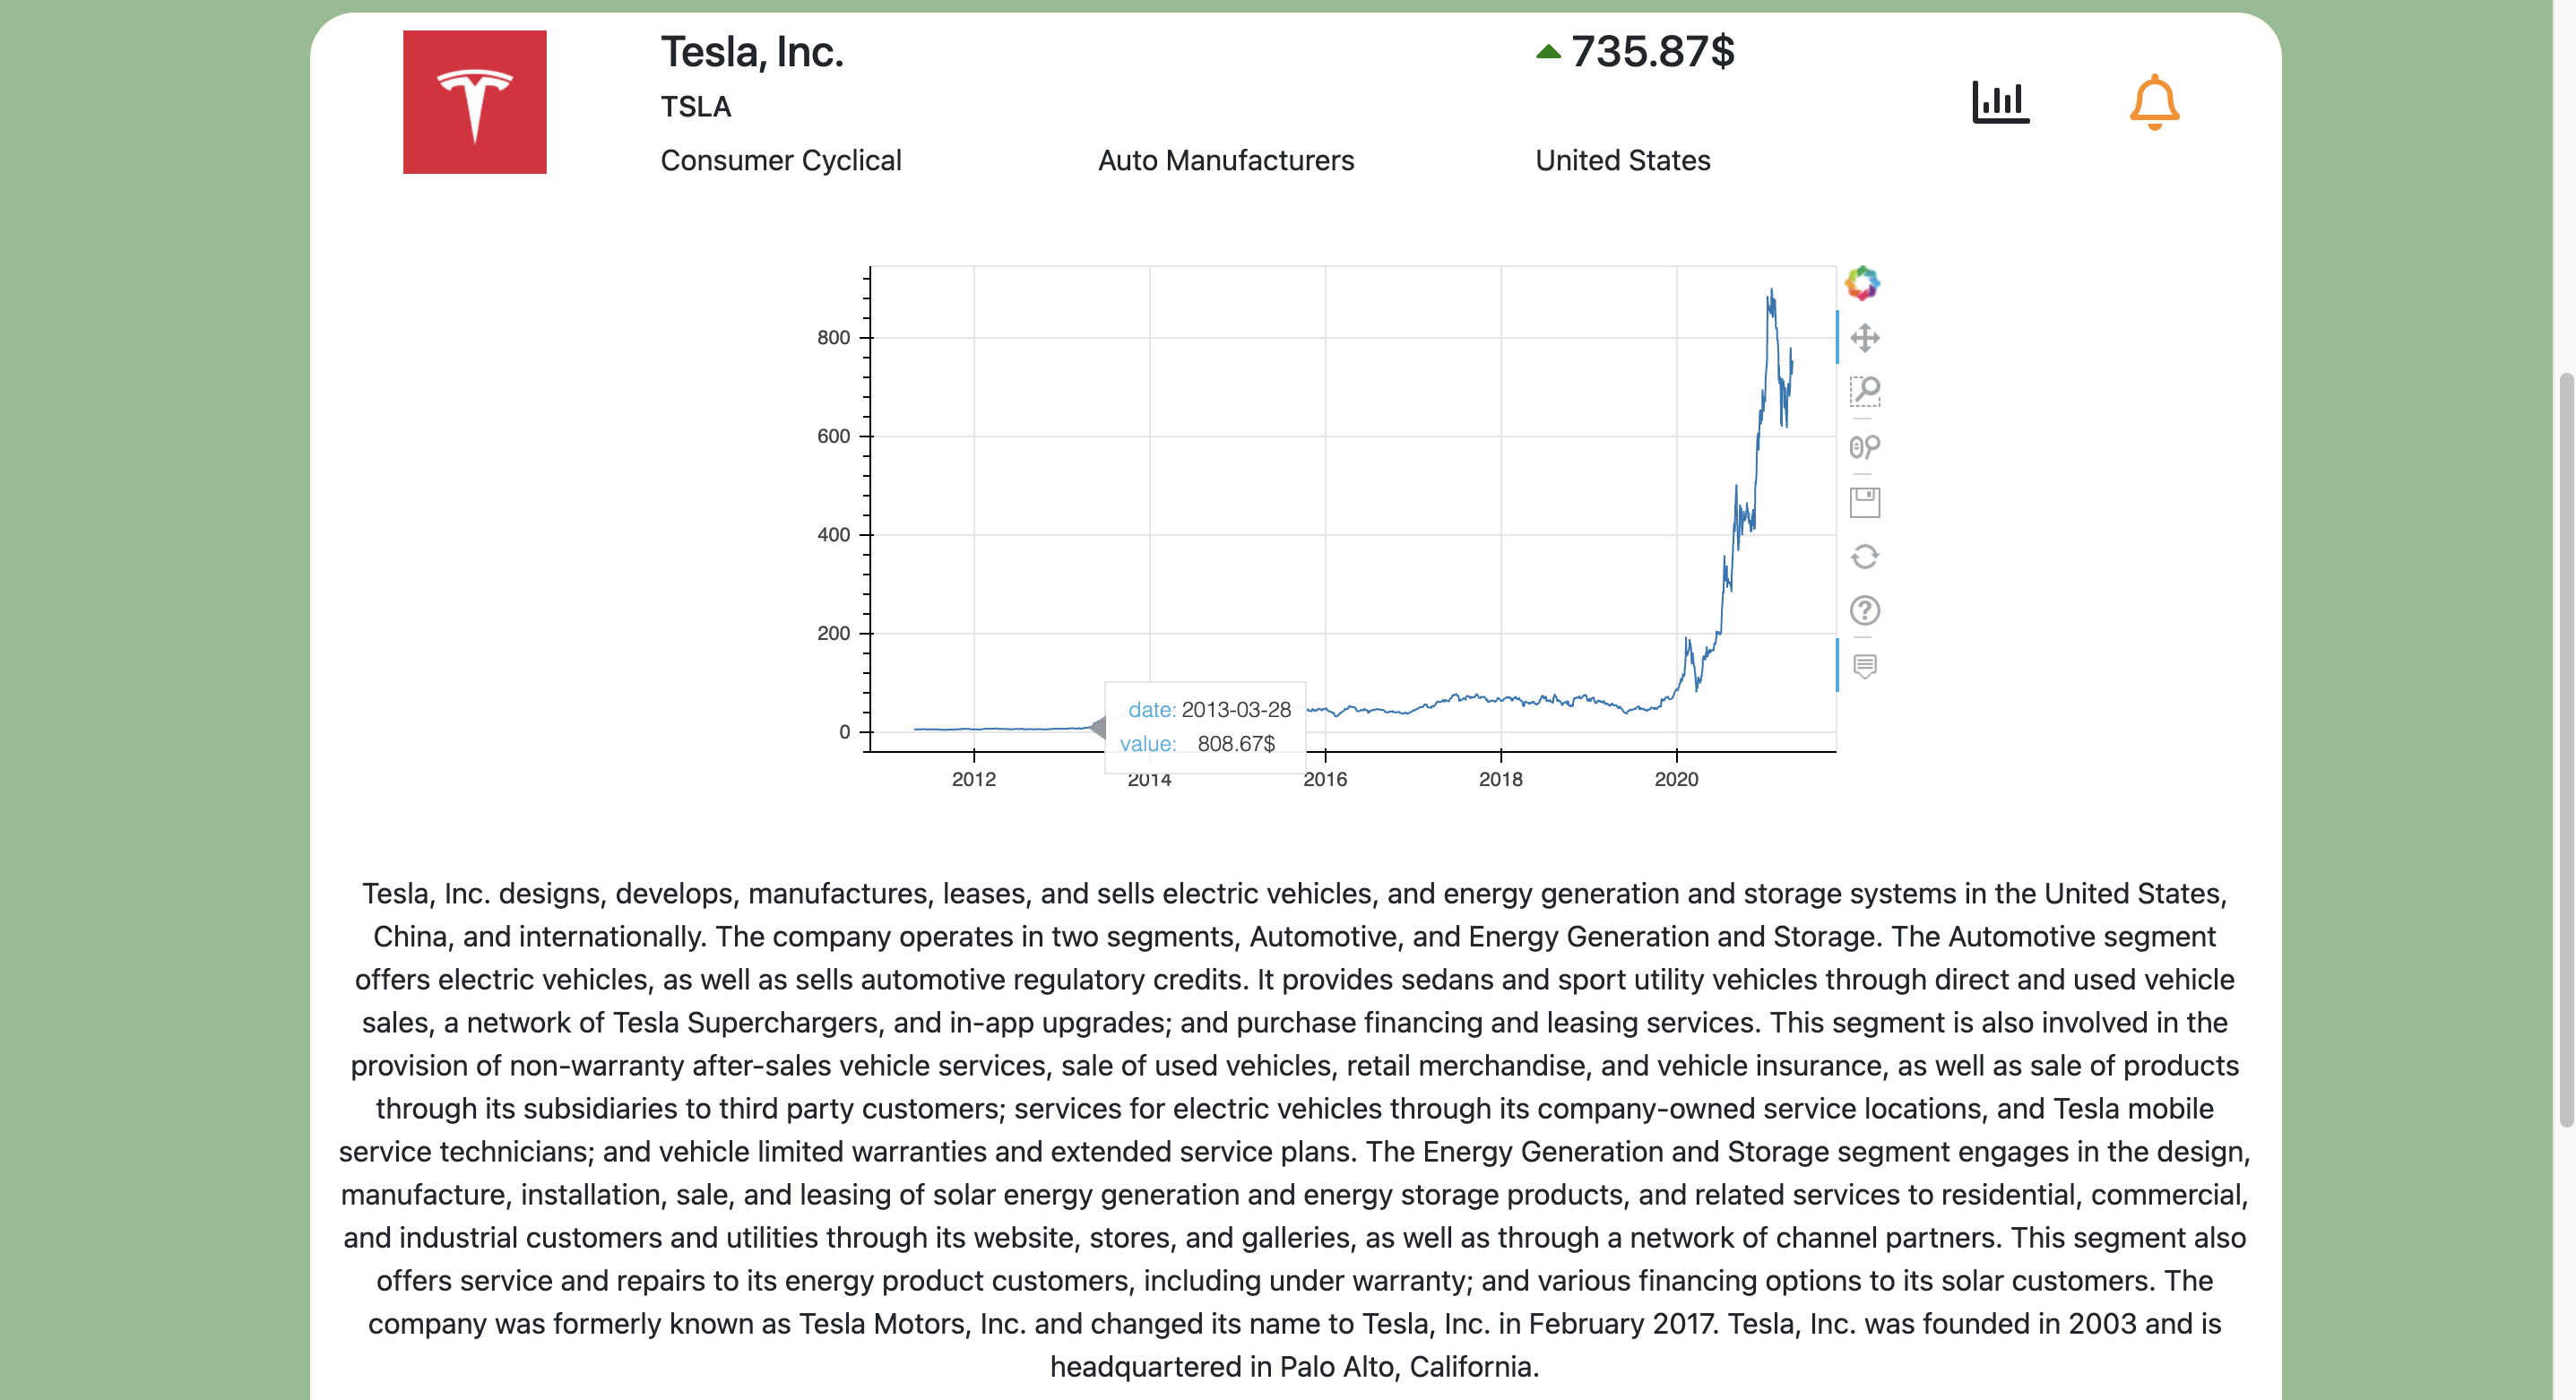The image size is (2576, 1400).
Task: Click the United States country label
Action: click(x=1622, y=160)
